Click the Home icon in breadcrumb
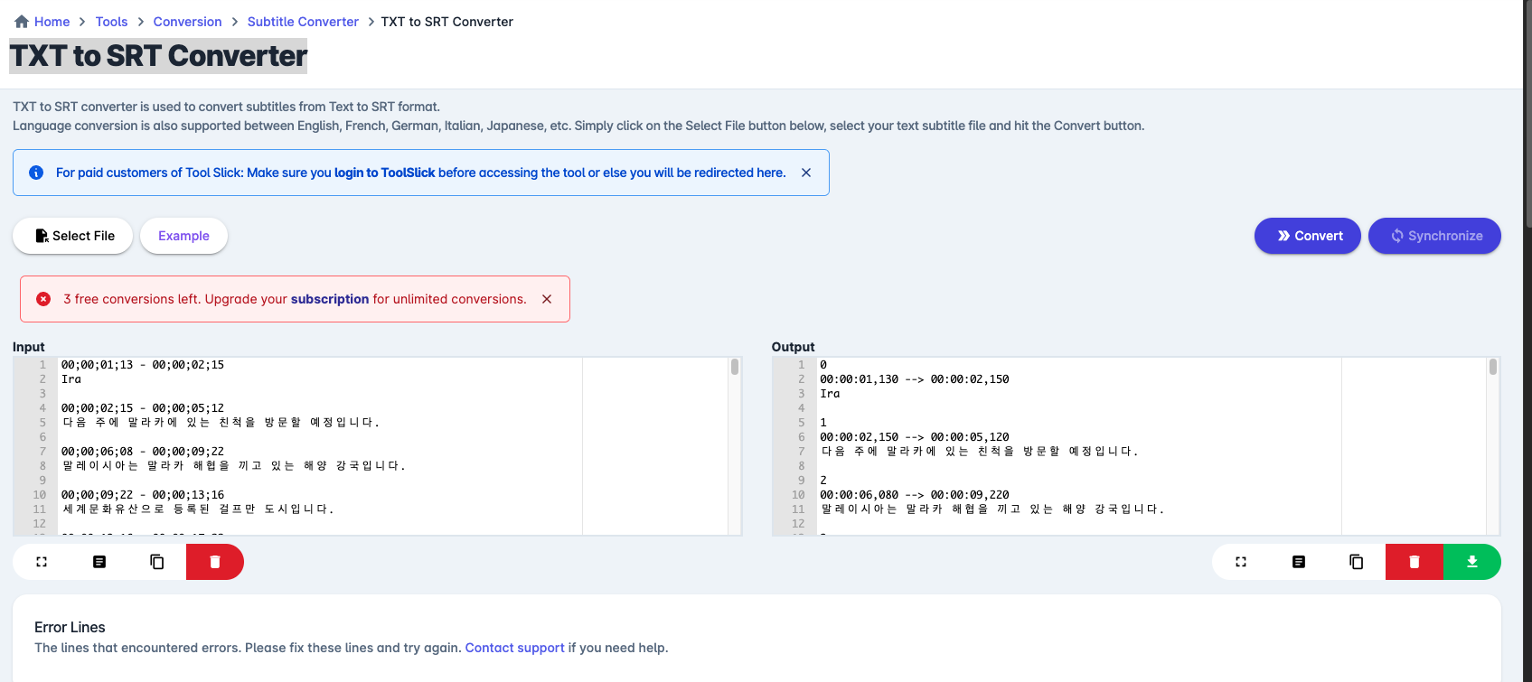 coord(22,22)
